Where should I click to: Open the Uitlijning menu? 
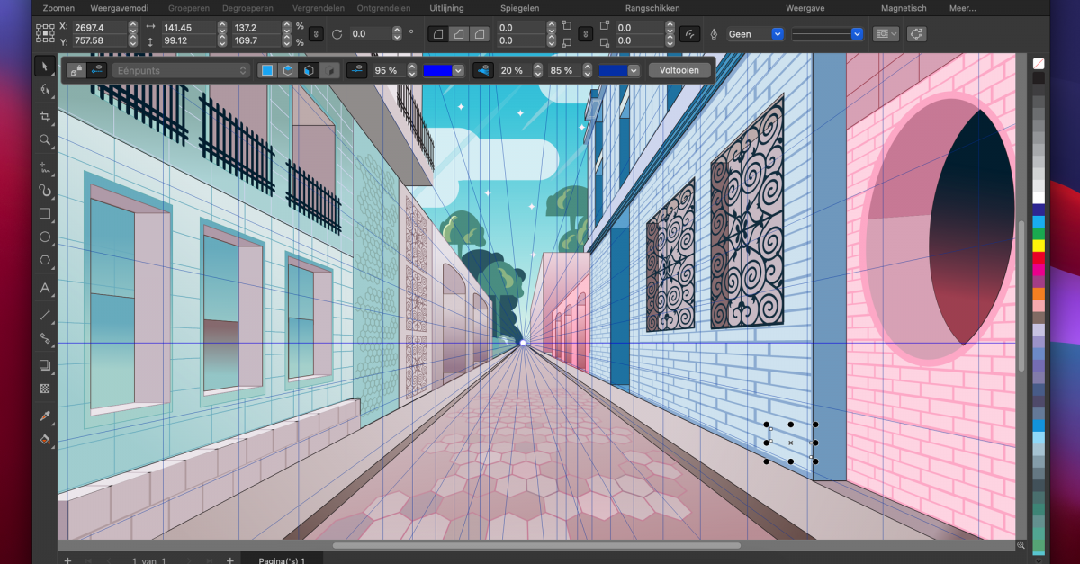446,8
